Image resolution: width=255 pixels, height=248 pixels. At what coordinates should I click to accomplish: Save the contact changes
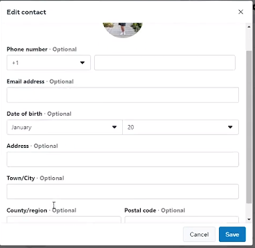232,234
